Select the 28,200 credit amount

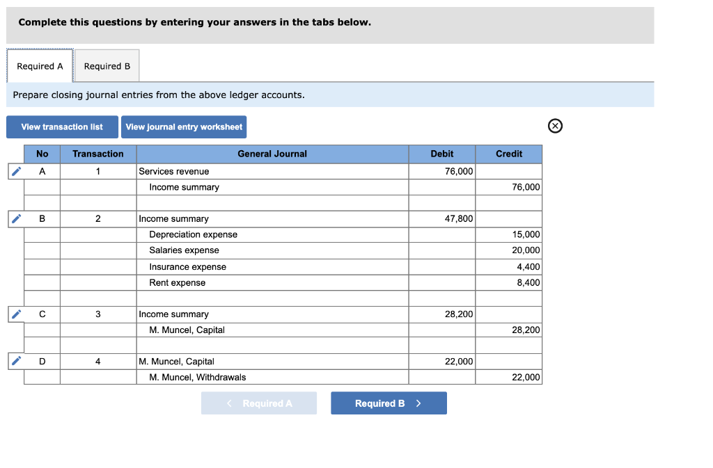pyautogui.click(x=508, y=330)
